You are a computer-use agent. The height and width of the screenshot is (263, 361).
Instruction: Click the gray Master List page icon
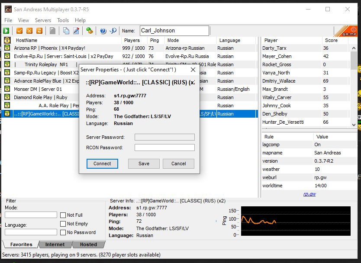(x=53, y=31)
